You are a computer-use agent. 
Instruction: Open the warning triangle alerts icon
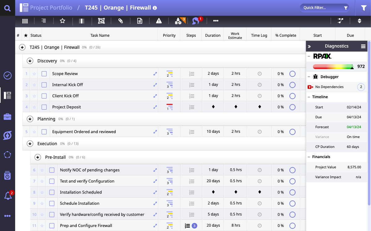click(159, 21)
